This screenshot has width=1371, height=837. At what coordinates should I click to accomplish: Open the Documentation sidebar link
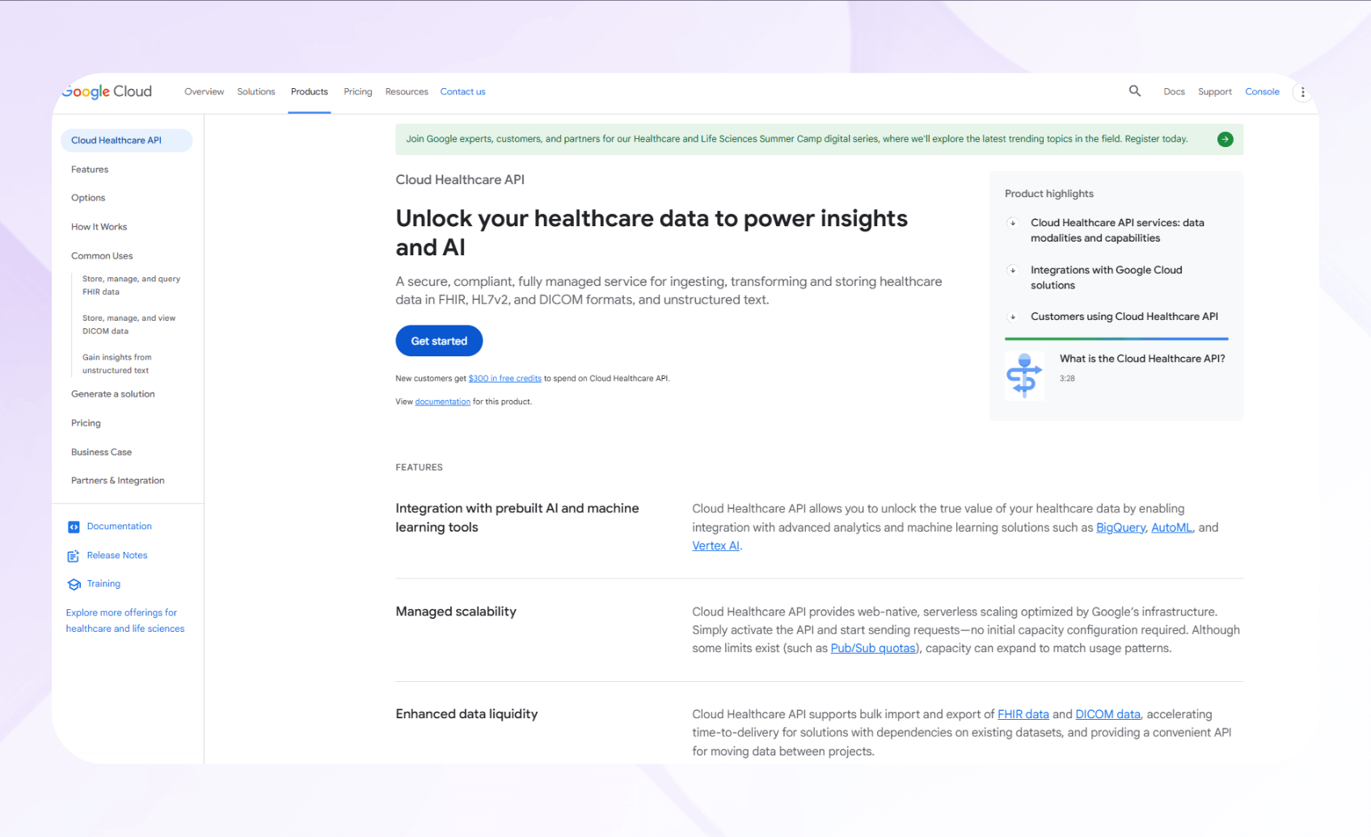click(x=119, y=527)
